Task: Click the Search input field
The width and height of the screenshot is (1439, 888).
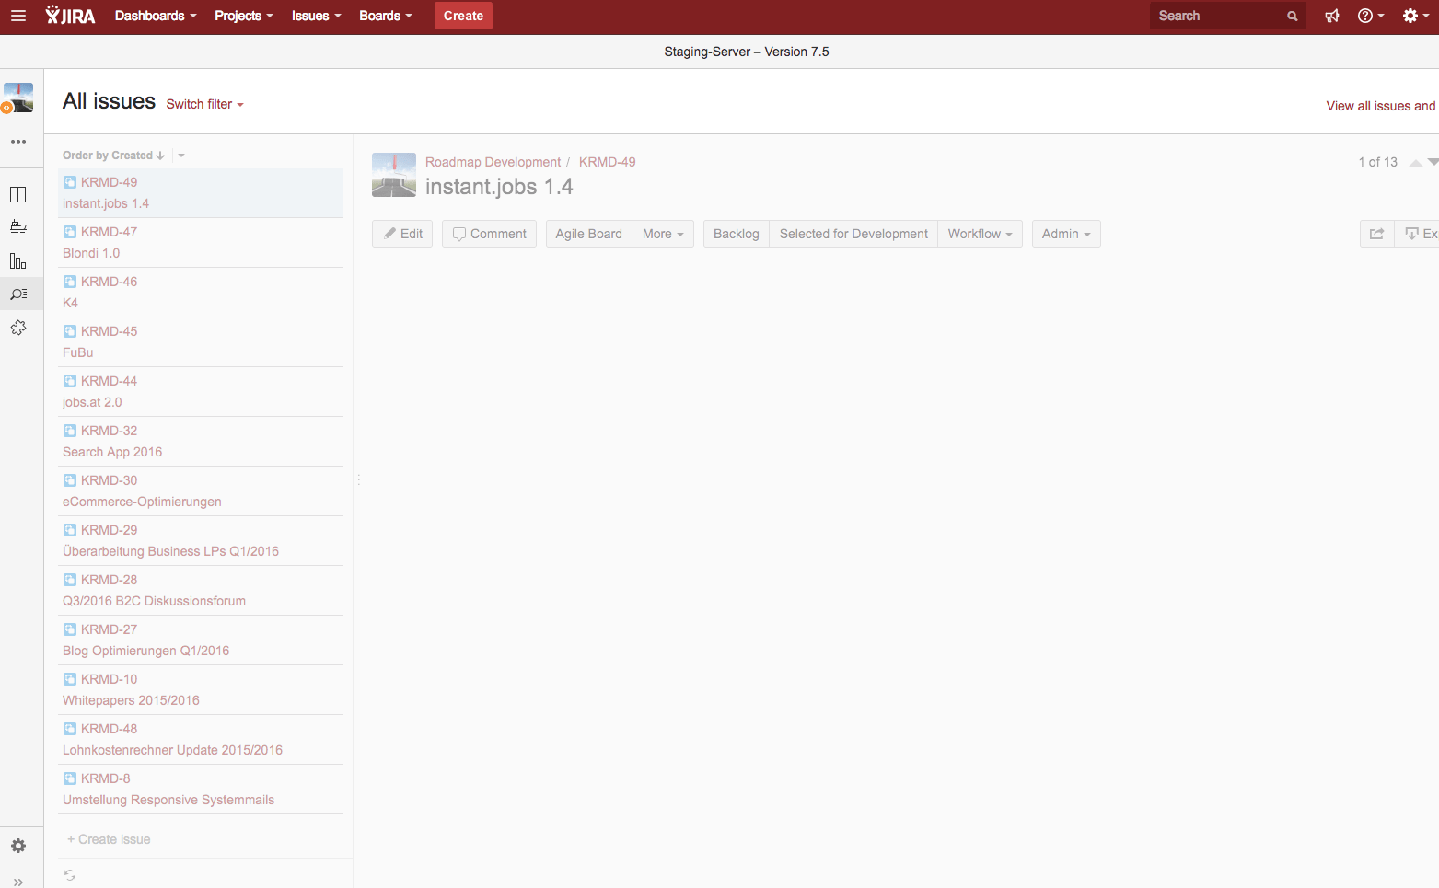Action: 1220,16
